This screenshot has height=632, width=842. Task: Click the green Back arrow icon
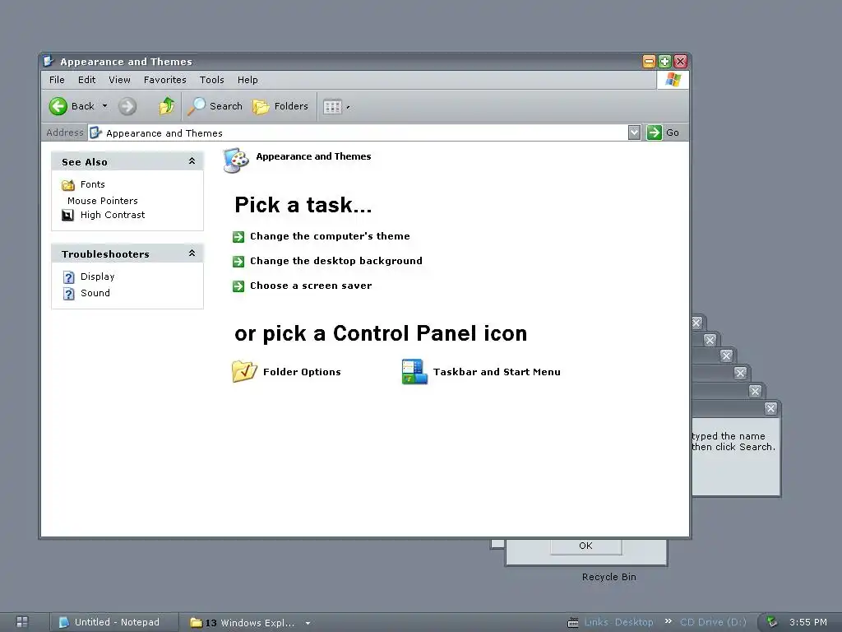(x=58, y=106)
